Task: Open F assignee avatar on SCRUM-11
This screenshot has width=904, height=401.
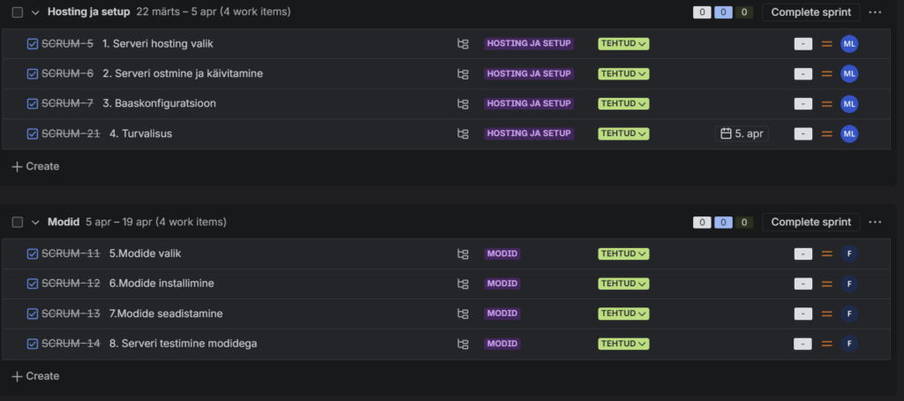Action: [849, 254]
